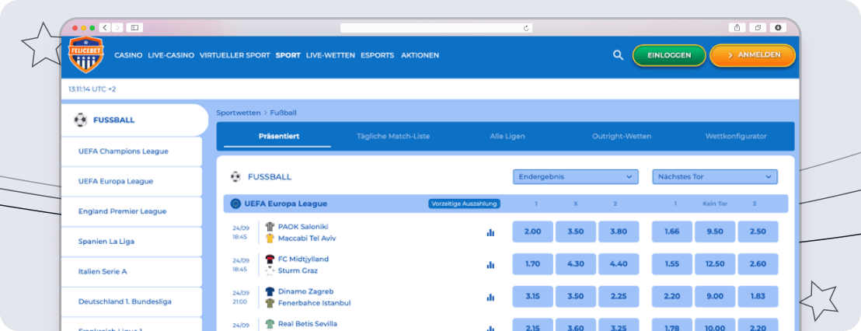Switch to the Alle Ligen tab
Screen dimensions: 861x331
(507, 136)
